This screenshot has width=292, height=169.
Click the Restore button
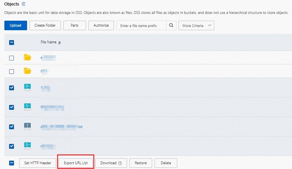(141, 163)
